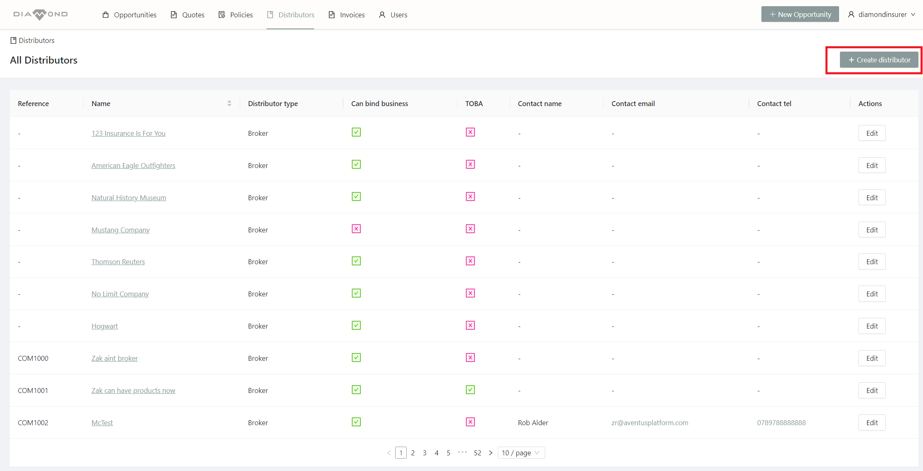923x471 pixels.
Task: Expand the diamondinsurer account menu
Action: 882,14
